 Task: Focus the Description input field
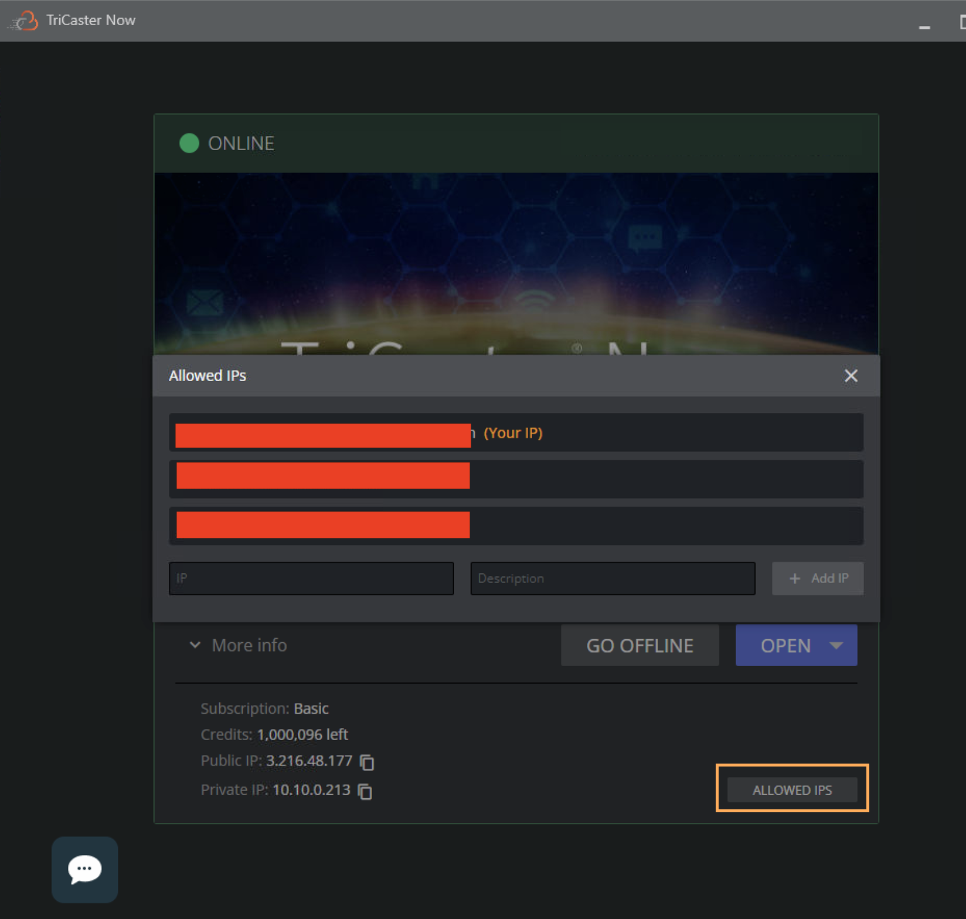[x=613, y=578]
